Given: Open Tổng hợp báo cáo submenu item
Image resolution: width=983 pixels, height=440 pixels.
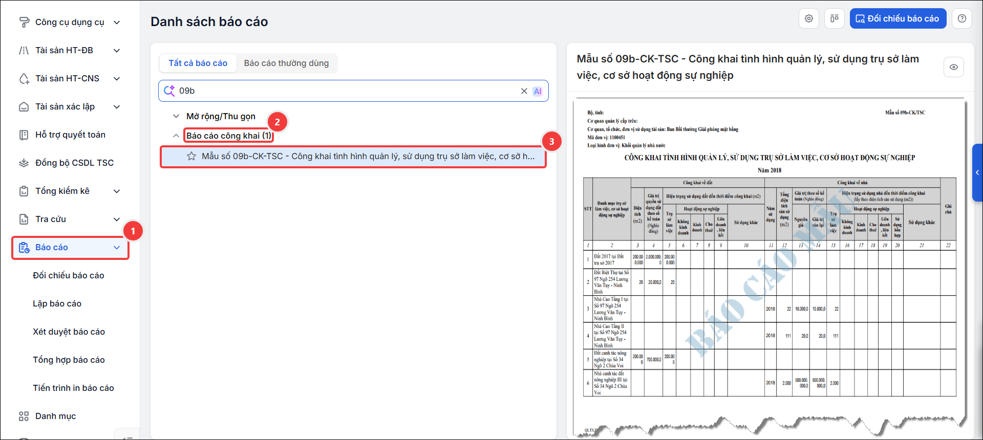Looking at the screenshot, I should 69,360.
